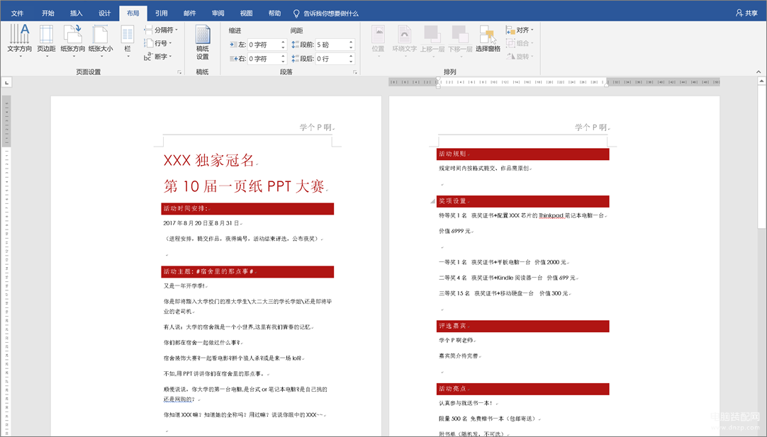This screenshot has height=437, width=767.
Task: Open the File (文件) tab
Action: [x=17, y=13]
